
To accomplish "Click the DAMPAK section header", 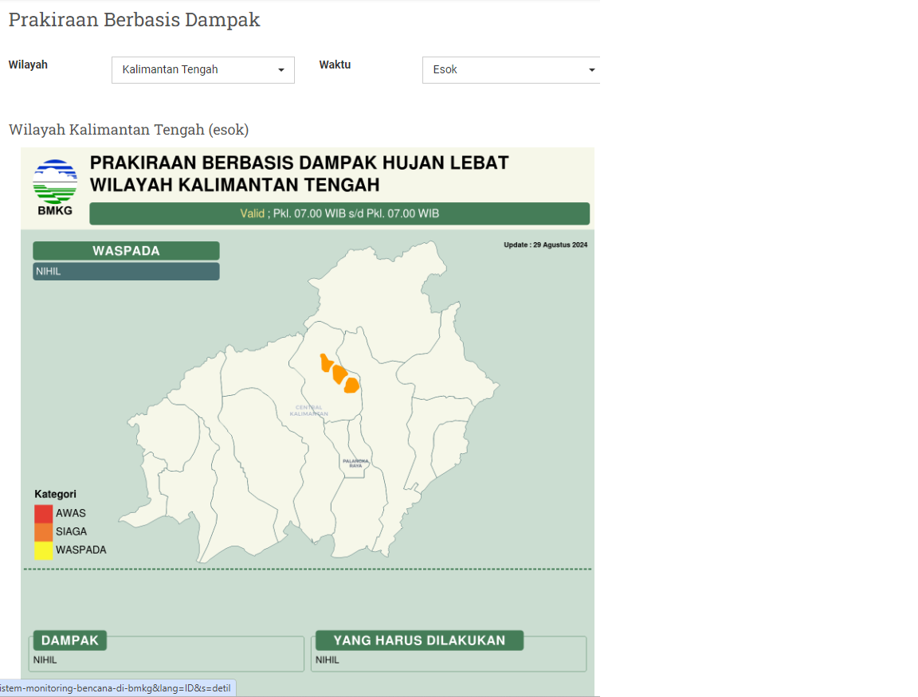I will pos(69,640).
